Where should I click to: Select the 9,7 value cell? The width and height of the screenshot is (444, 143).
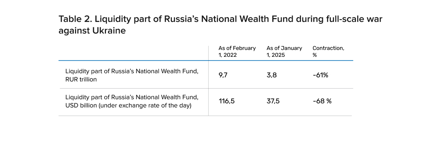(x=223, y=75)
